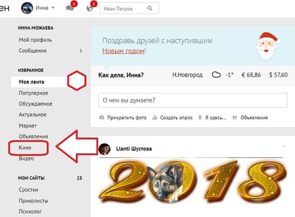Click the 'О чем вы думаете?' field
This screenshot has width=295, height=217.
click(193, 100)
